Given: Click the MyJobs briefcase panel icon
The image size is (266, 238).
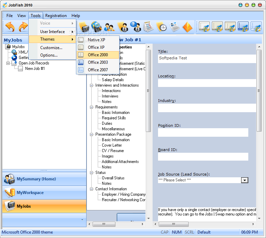Looking at the screenshot, I should 10,206.
